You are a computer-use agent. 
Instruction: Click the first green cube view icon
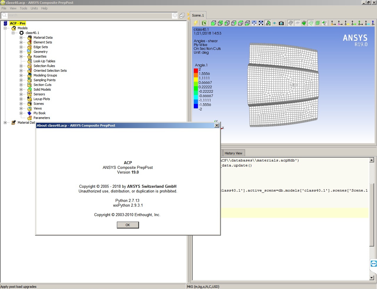tap(214, 23)
